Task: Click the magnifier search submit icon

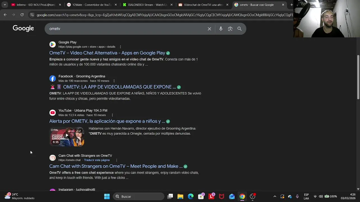Action: point(239,29)
